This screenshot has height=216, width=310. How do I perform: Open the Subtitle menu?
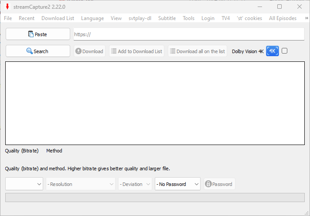point(167,18)
